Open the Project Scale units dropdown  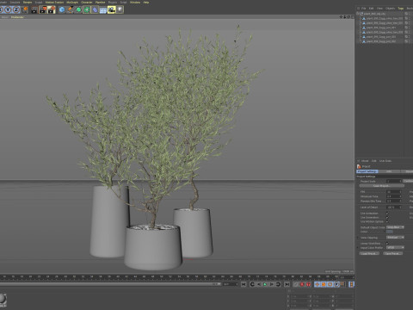coord(408,181)
